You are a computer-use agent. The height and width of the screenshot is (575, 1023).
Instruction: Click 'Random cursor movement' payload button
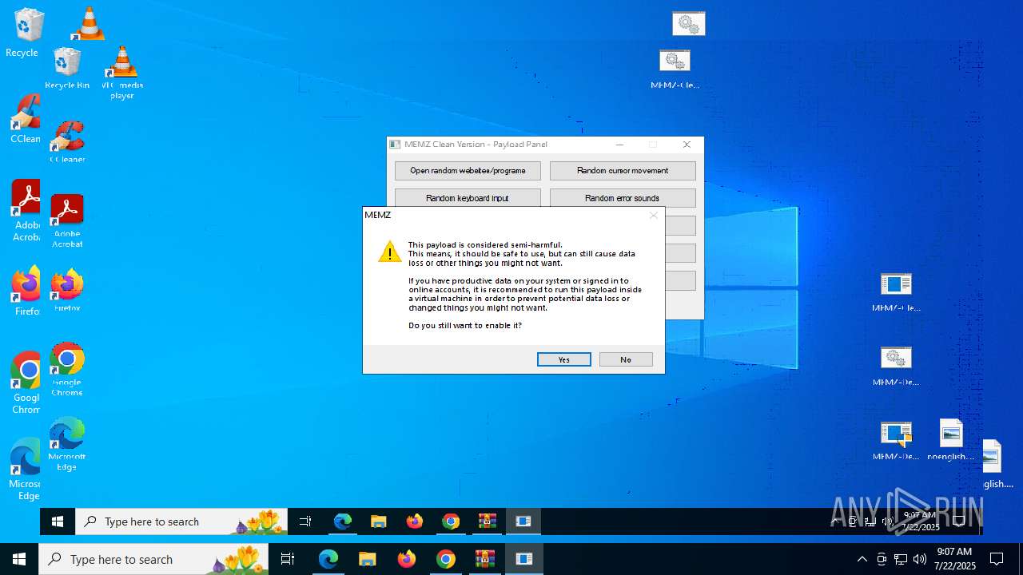pyautogui.click(x=623, y=171)
